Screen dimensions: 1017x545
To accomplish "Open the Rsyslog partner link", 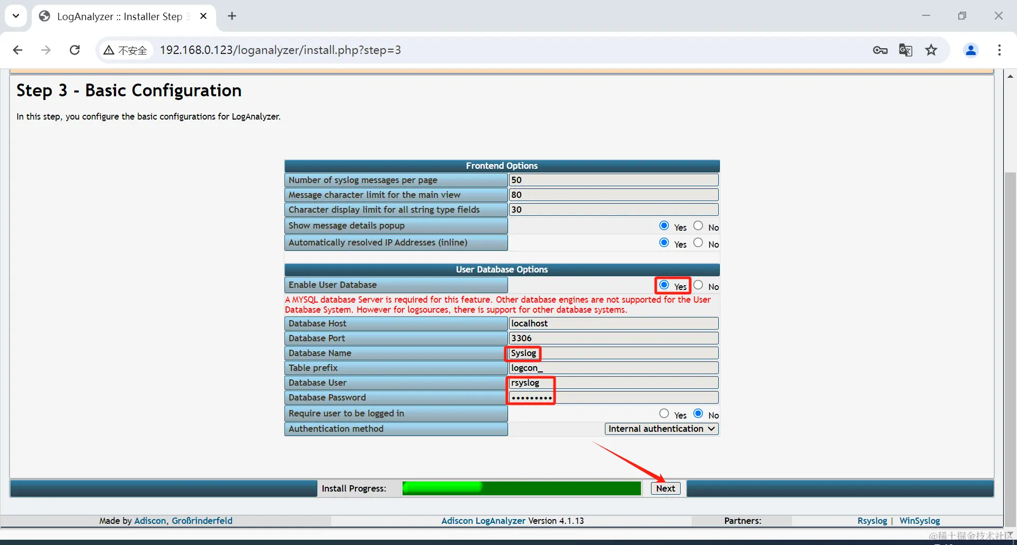I will 872,521.
